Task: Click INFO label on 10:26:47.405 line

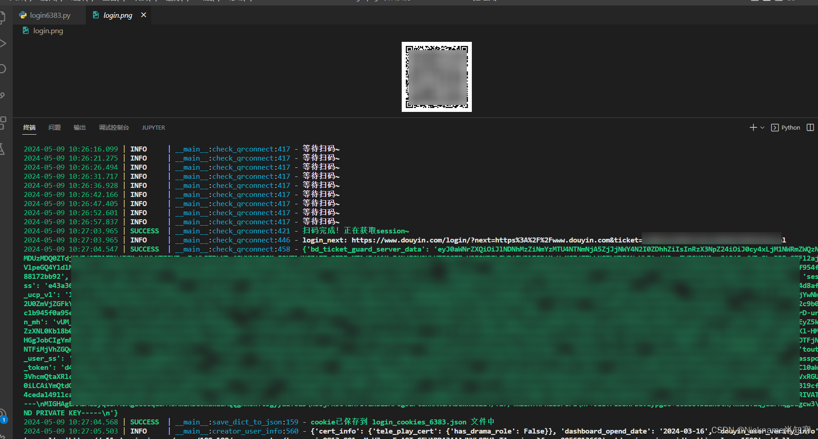Action: point(138,204)
